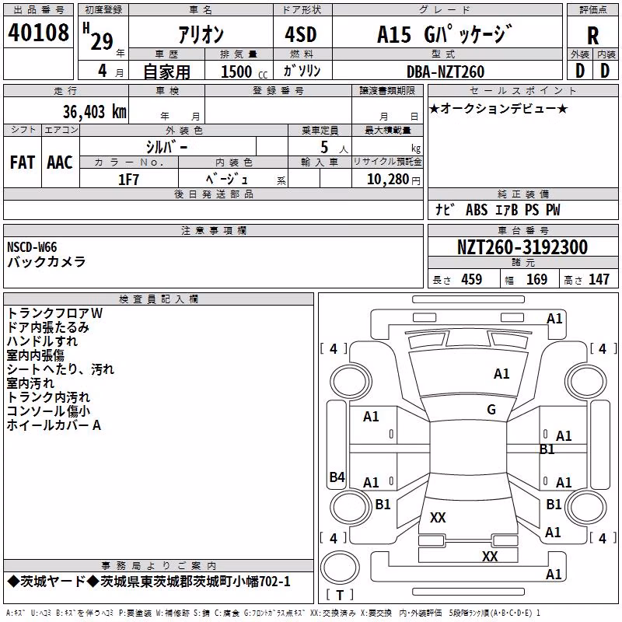Image resolution: width=622 pixels, height=622 pixels.
Task: Click the interior color ベージュ
Action: (x=227, y=180)
